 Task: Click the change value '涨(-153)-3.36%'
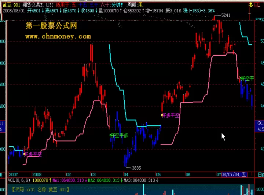[199, 11]
